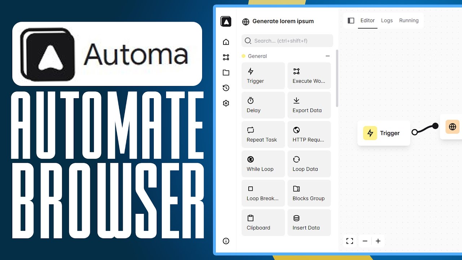Focus the block search field
Image resolution: width=462 pixels, height=260 pixels.
tap(287, 41)
